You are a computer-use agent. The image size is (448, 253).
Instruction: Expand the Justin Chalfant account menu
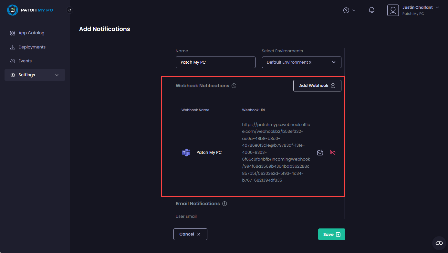pyautogui.click(x=437, y=7)
